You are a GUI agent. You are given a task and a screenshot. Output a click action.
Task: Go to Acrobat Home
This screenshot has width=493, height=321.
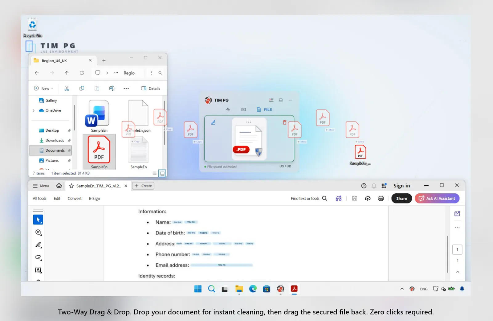click(59, 186)
